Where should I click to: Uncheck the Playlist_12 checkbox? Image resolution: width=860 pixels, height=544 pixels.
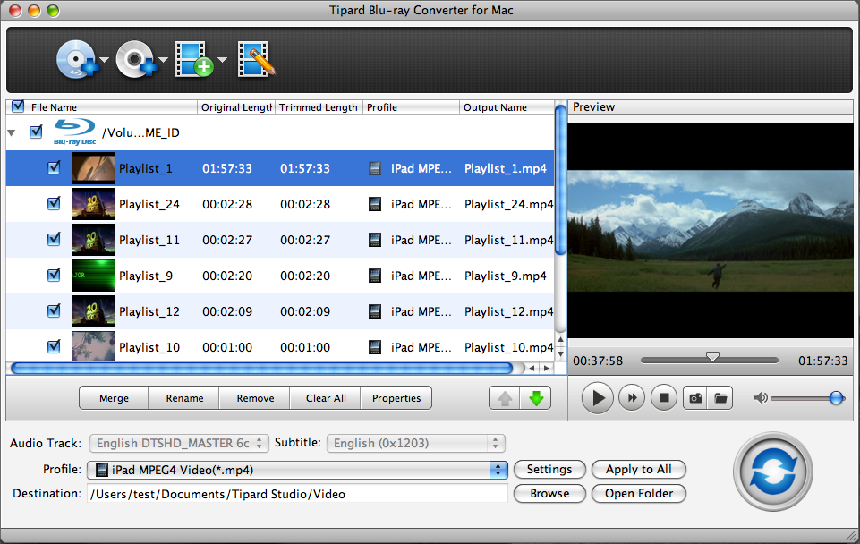pyautogui.click(x=54, y=311)
